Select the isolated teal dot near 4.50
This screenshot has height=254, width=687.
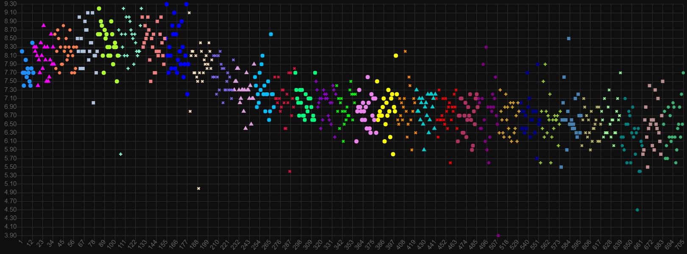coord(637,210)
